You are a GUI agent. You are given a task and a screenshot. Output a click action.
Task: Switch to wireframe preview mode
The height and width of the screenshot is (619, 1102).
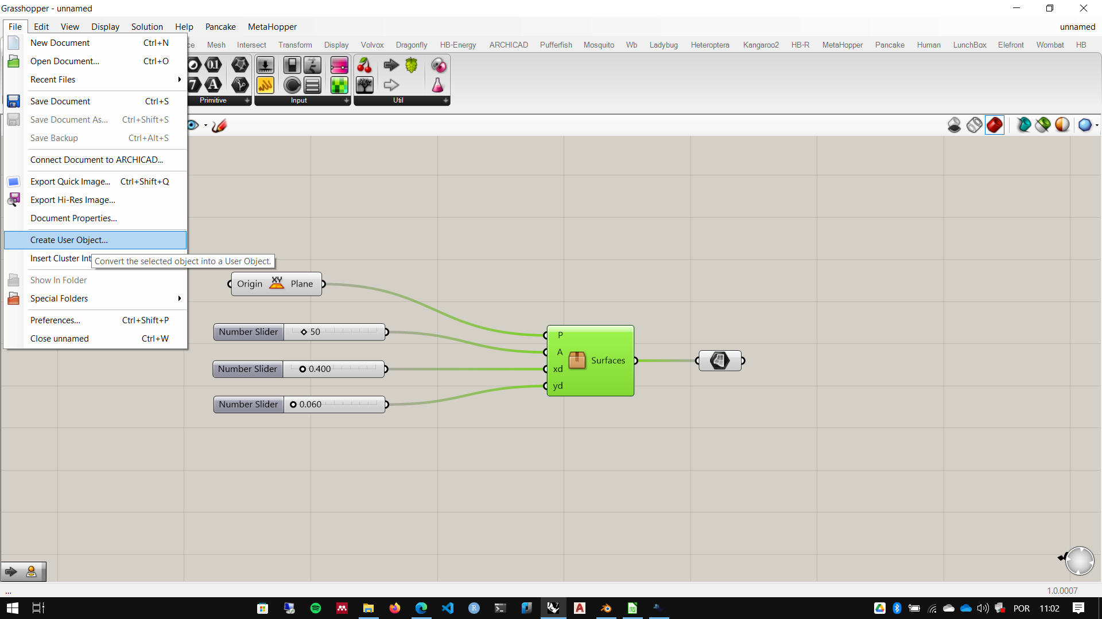point(975,125)
